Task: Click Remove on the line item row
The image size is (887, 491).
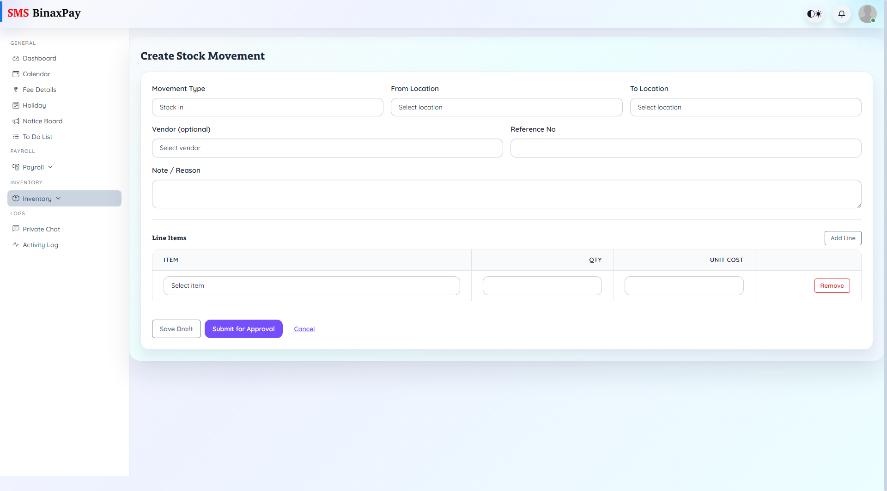Action: pos(832,285)
